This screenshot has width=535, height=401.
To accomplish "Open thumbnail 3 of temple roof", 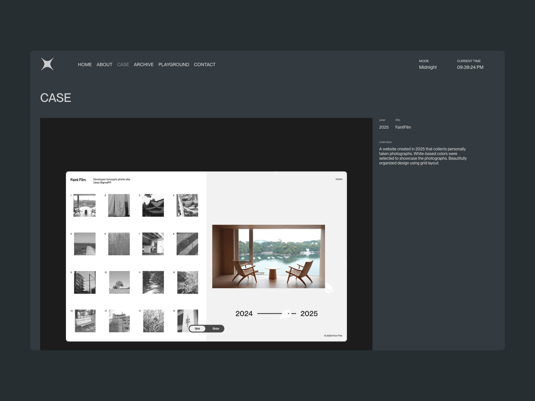I will click(x=153, y=205).
